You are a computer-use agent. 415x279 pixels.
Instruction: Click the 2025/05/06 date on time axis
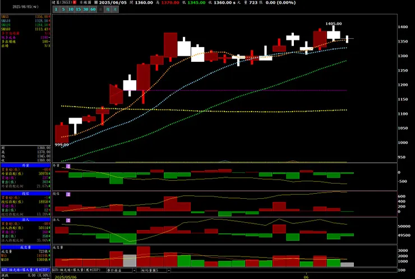tap(66, 277)
